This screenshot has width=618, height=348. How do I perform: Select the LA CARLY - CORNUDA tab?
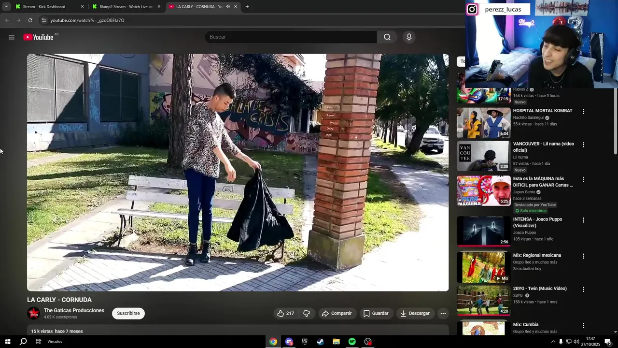203,7
